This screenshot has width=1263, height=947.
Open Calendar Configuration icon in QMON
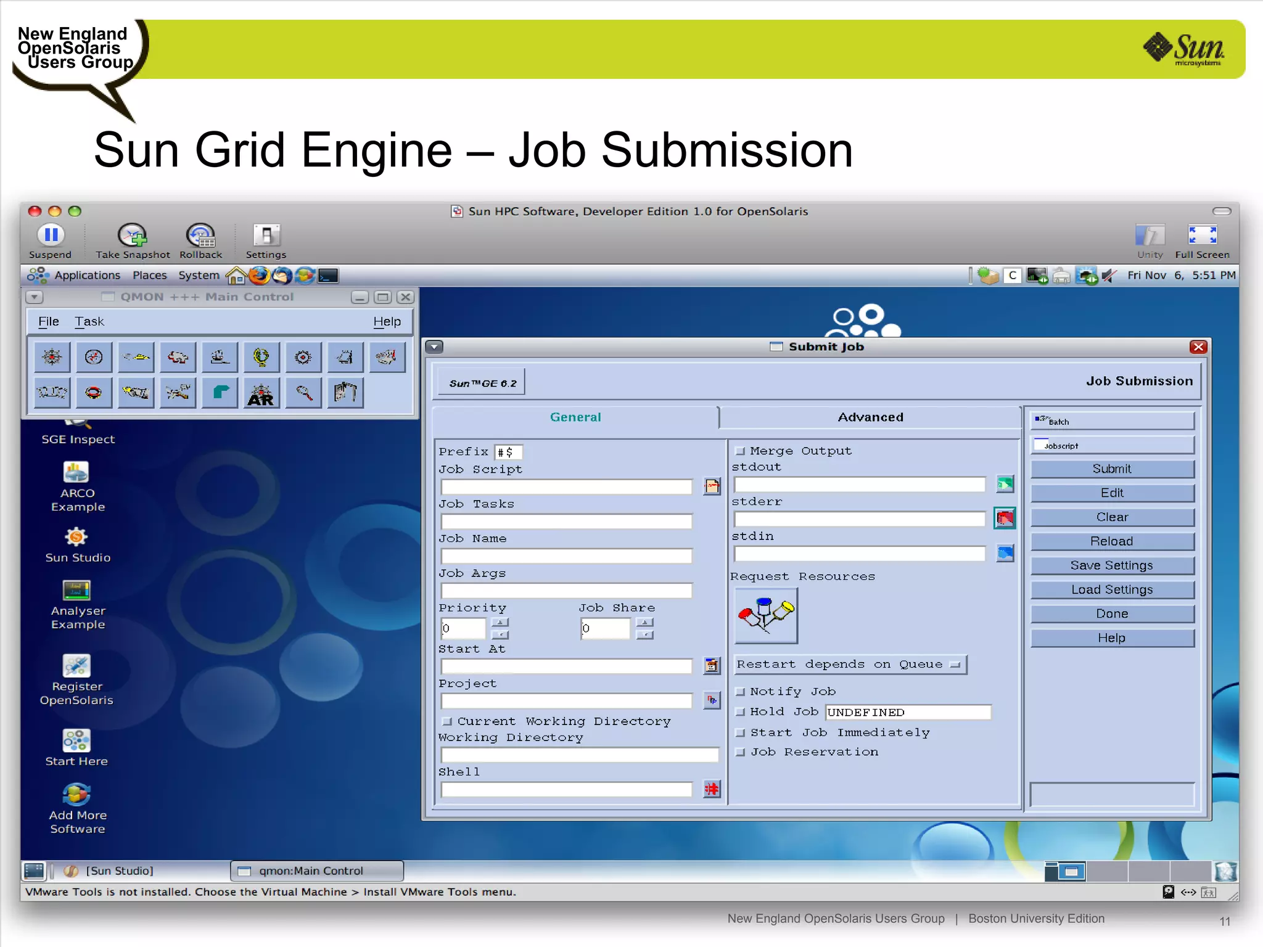tap(345, 357)
